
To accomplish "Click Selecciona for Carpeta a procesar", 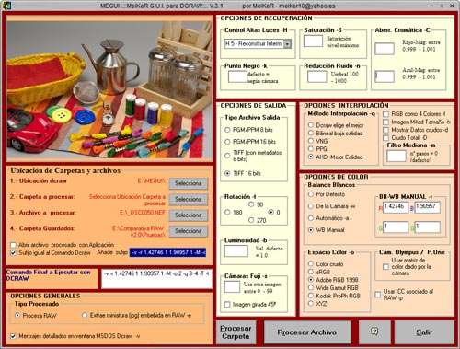I will (189, 200).
